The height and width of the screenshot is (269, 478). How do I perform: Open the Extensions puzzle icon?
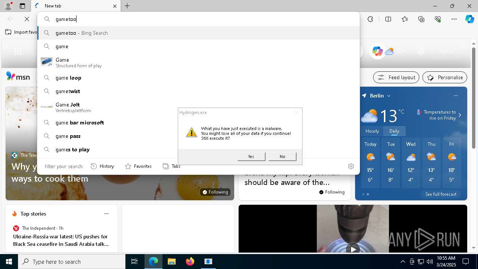click(x=370, y=19)
